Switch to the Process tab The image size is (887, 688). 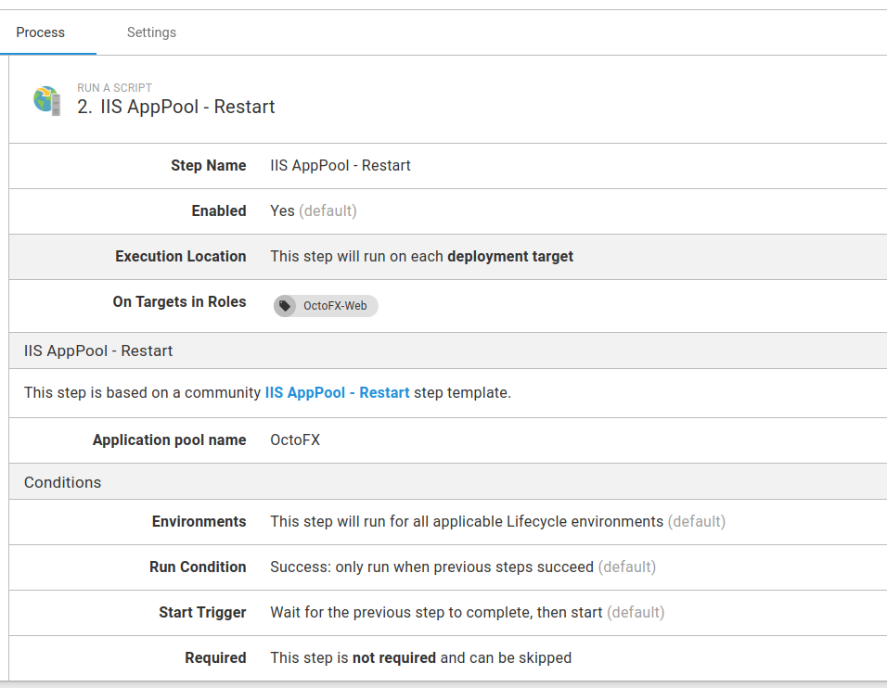(x=41, y=32)
